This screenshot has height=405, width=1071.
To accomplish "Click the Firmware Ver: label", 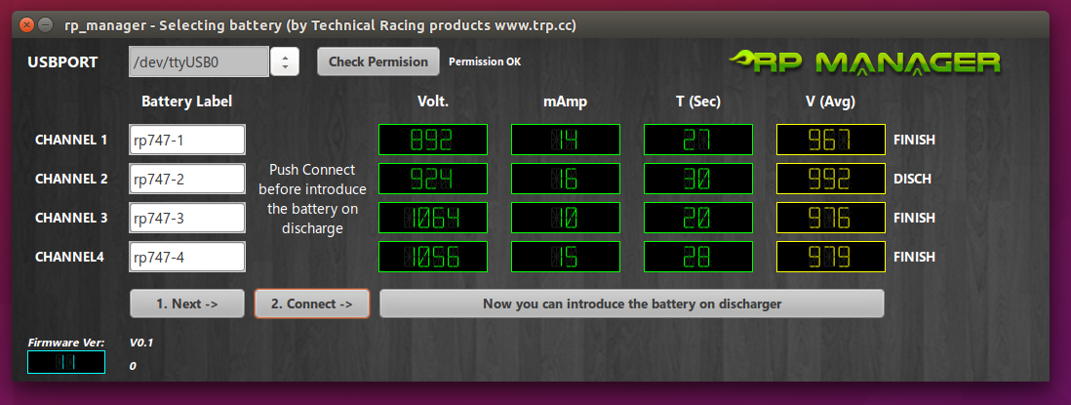I will click(x=66, y=343).
